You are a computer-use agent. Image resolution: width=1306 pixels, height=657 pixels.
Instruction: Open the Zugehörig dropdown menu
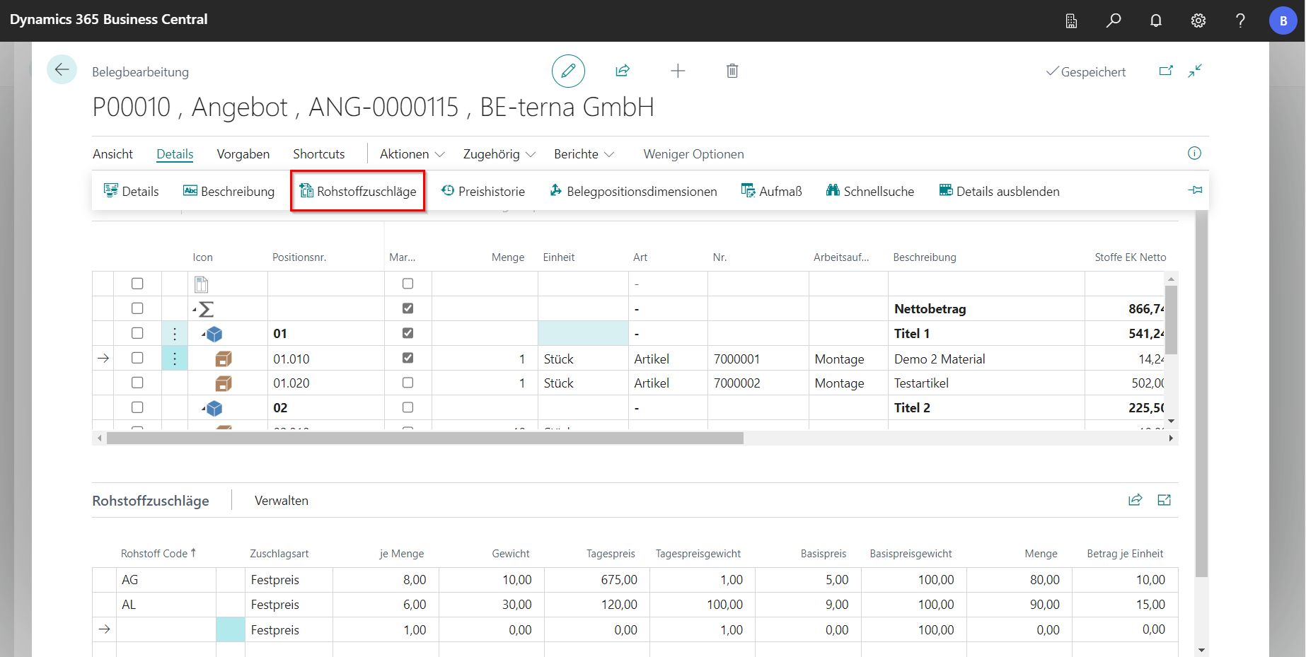(499, 154)
